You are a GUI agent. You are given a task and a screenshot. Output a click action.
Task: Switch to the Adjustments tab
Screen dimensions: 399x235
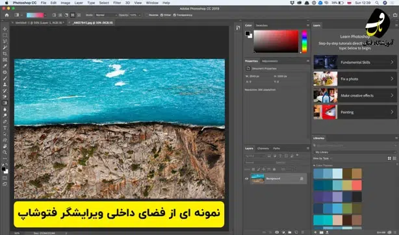click(x=270, y=61)
